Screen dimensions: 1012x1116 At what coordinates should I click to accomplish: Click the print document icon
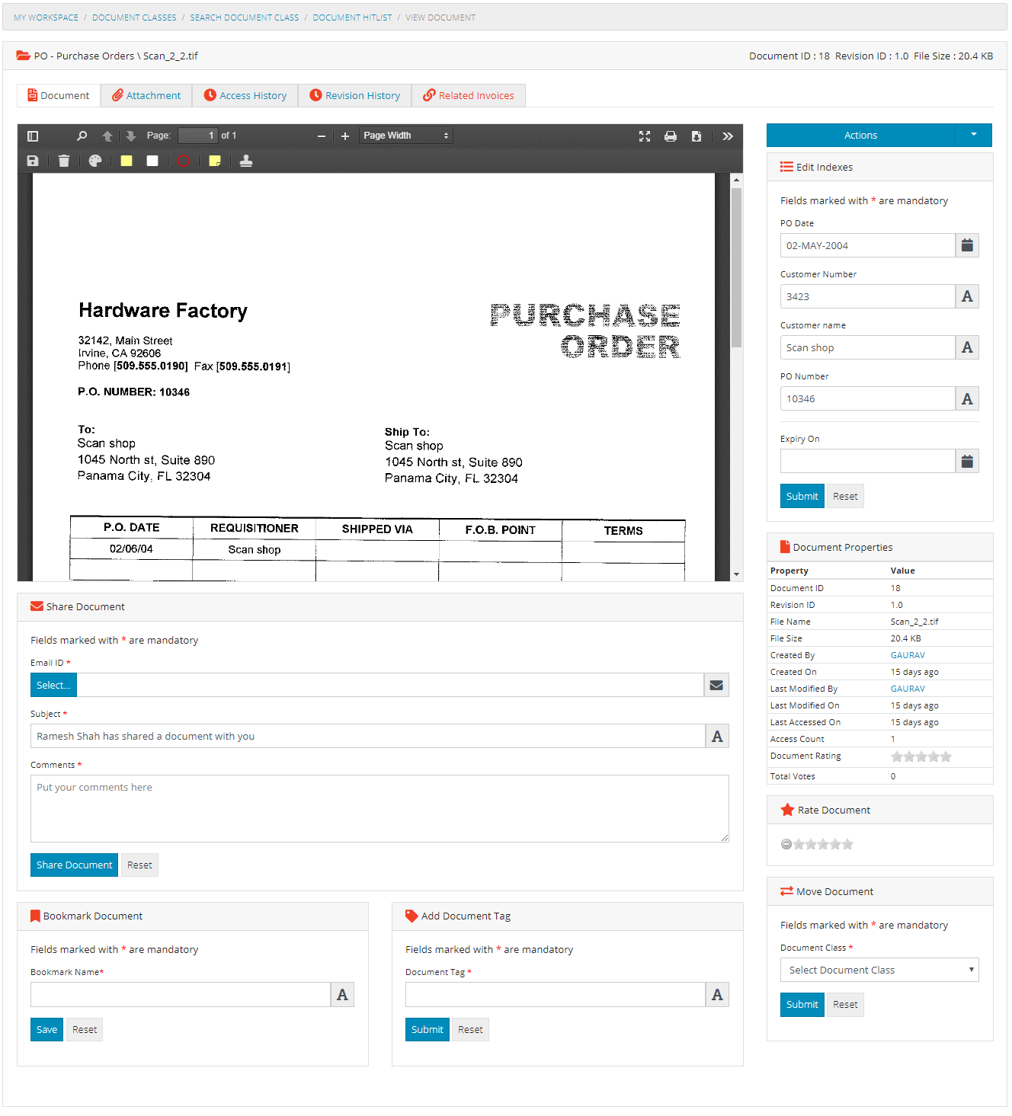[x=670, y=136]
